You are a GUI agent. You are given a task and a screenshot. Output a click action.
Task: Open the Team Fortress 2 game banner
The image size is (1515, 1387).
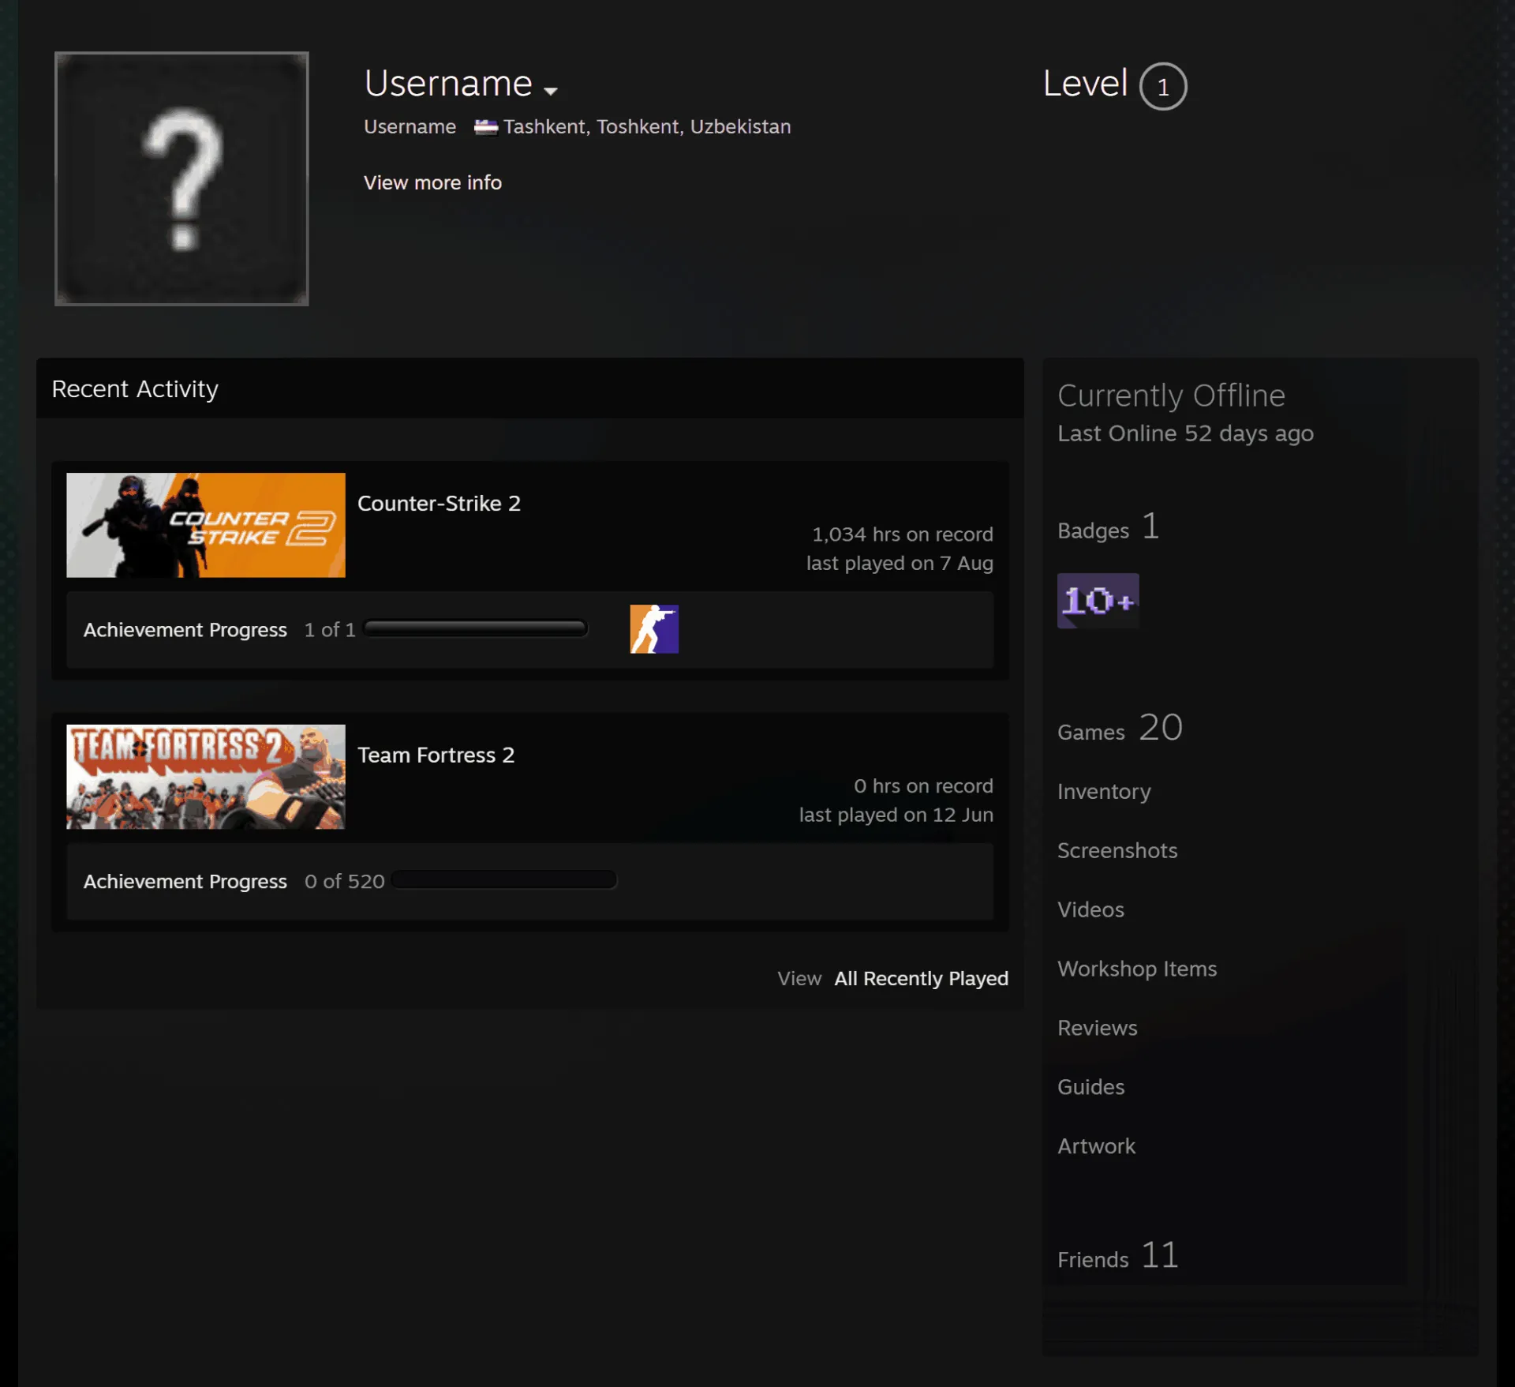click(x=206, y=777)
